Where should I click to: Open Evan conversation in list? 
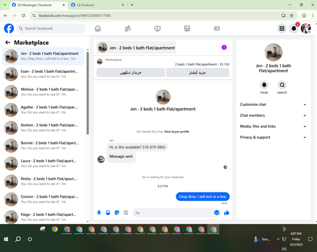coord(43,74)
